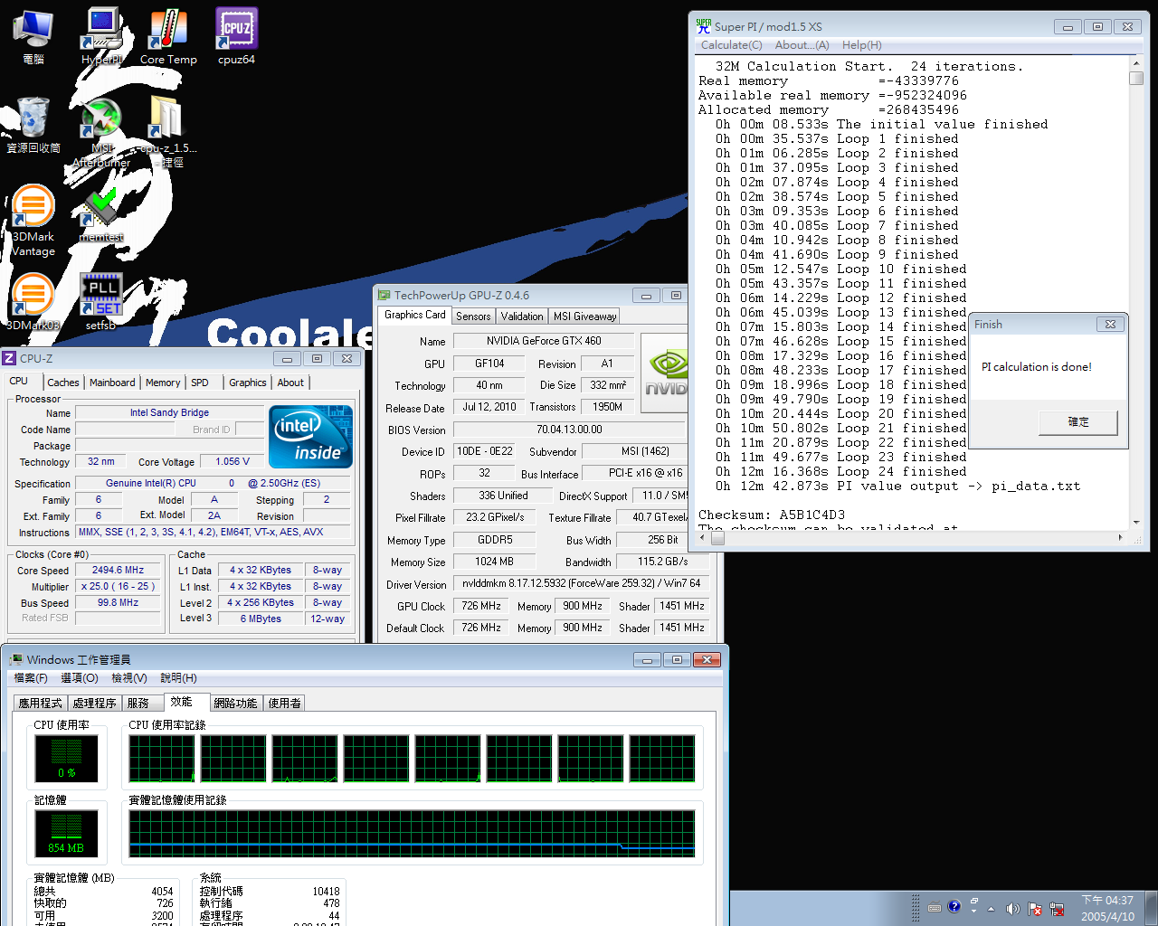Open the HyperPI desktop shortcut

(102, 36)
